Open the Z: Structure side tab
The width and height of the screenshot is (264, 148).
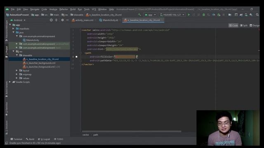[7, 127]
